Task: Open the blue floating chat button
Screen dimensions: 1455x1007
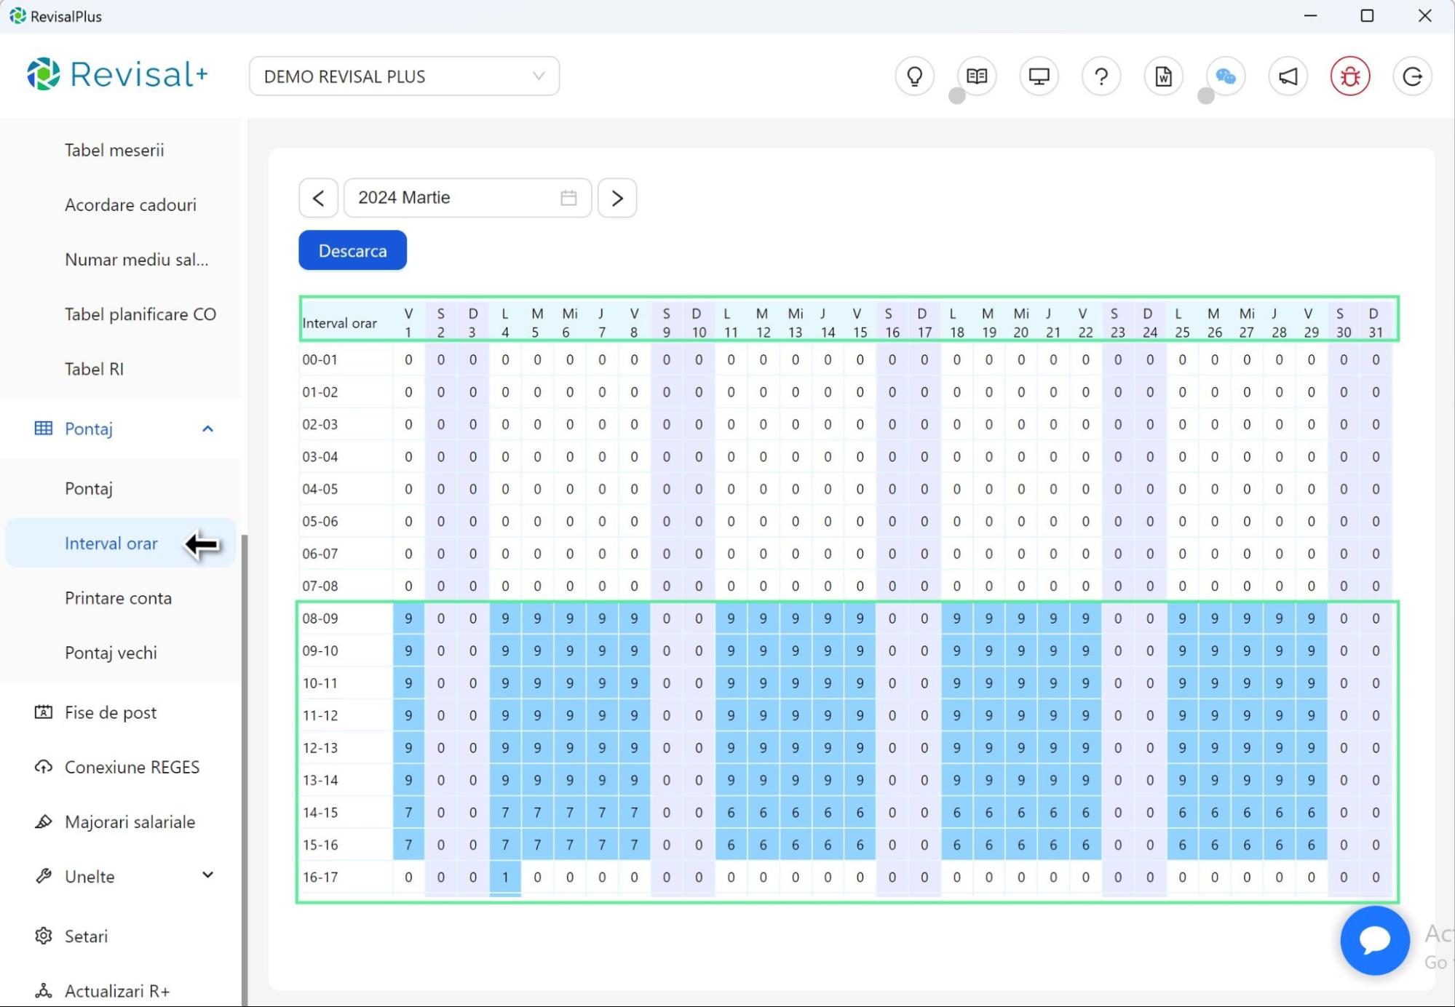Action: 1374,940
